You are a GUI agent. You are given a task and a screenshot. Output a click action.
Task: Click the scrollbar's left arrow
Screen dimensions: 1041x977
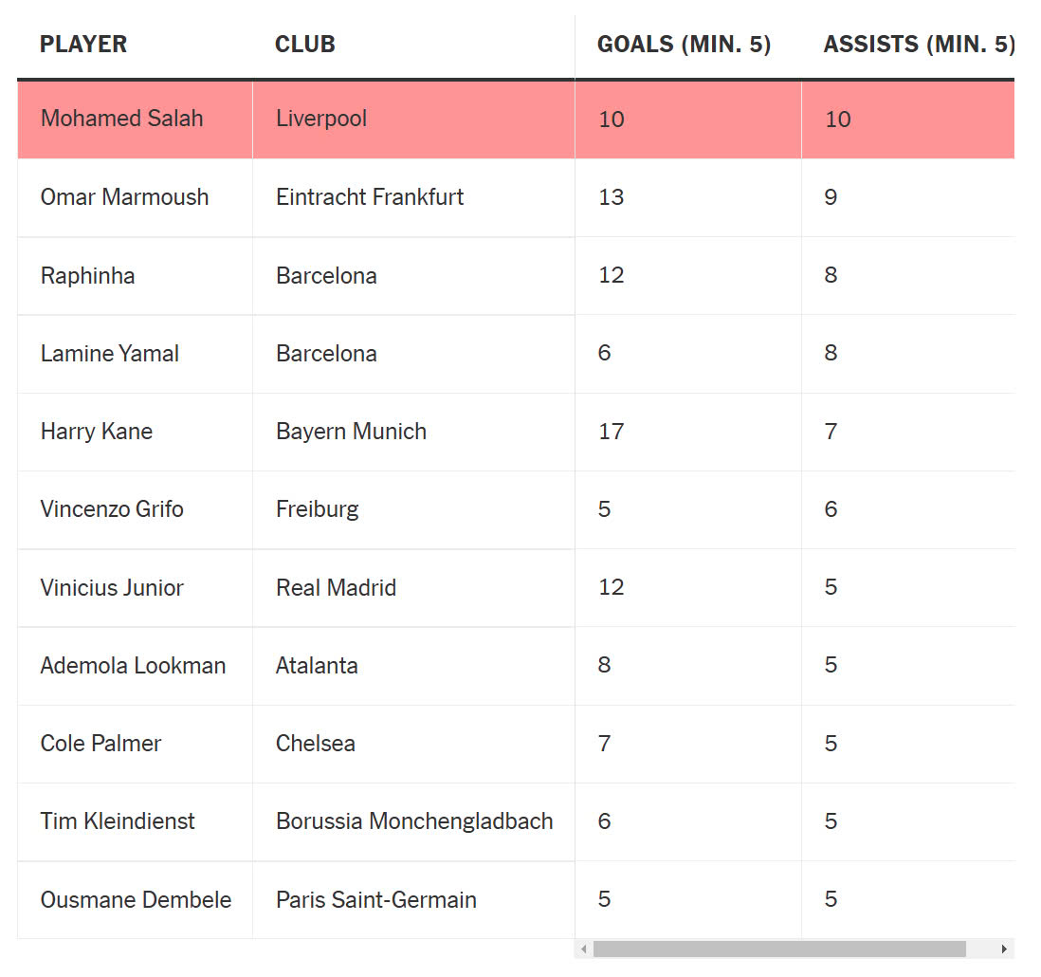[584, 949]
